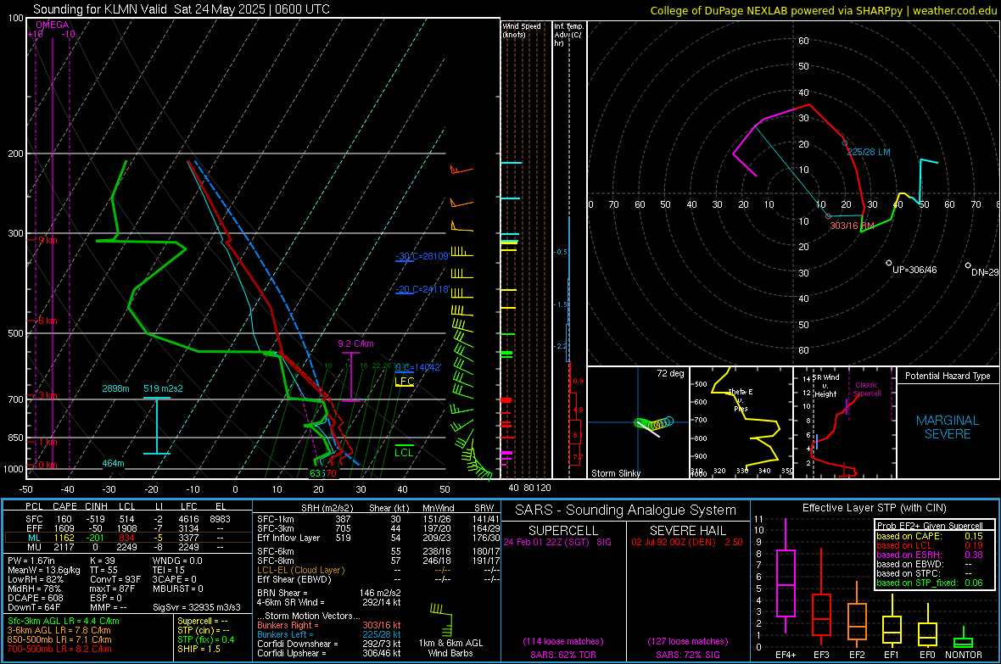Click the Effective Layer STP (with CIN) title
The image size is (1001, 664).
[874, 508]
